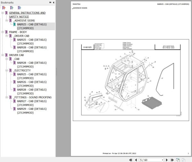192x162 pixels.
Task: Open 8AB928 bookmark under _CAB
Action: [32, 65]
